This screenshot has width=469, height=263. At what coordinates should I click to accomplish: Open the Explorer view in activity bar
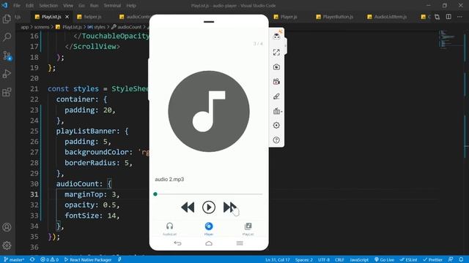7,19
